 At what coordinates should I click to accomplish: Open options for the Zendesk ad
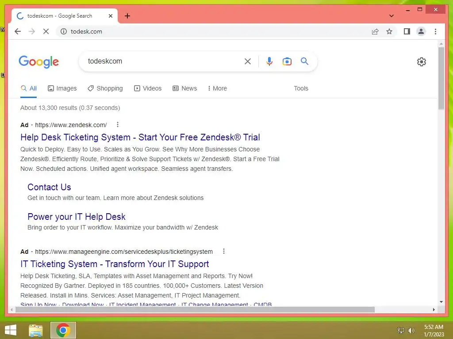[x=117, y=124]
